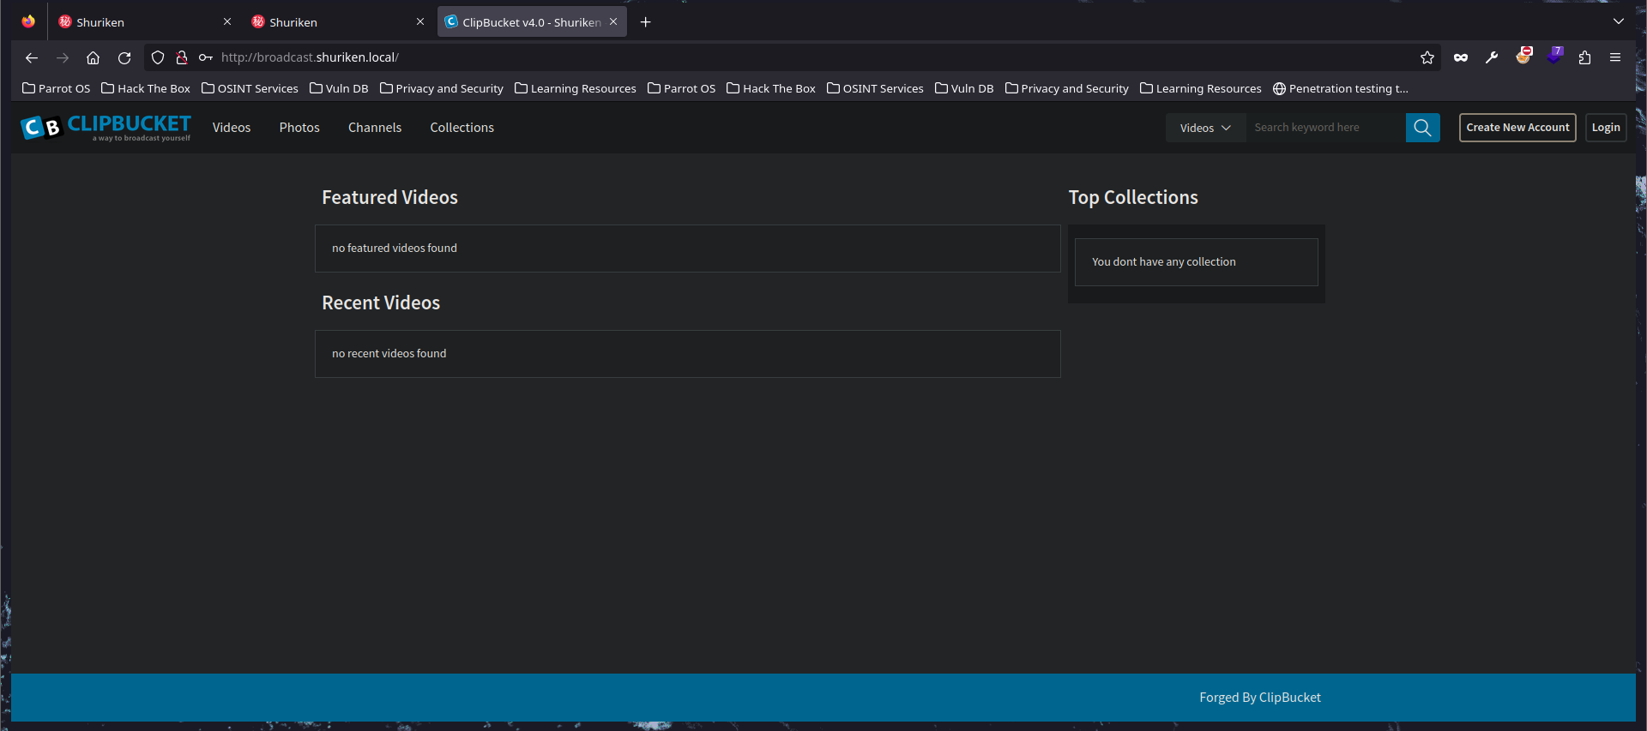Close the ClipBucket v4.0 tab
Screen dimensions: 1647x731
[613, 21]
